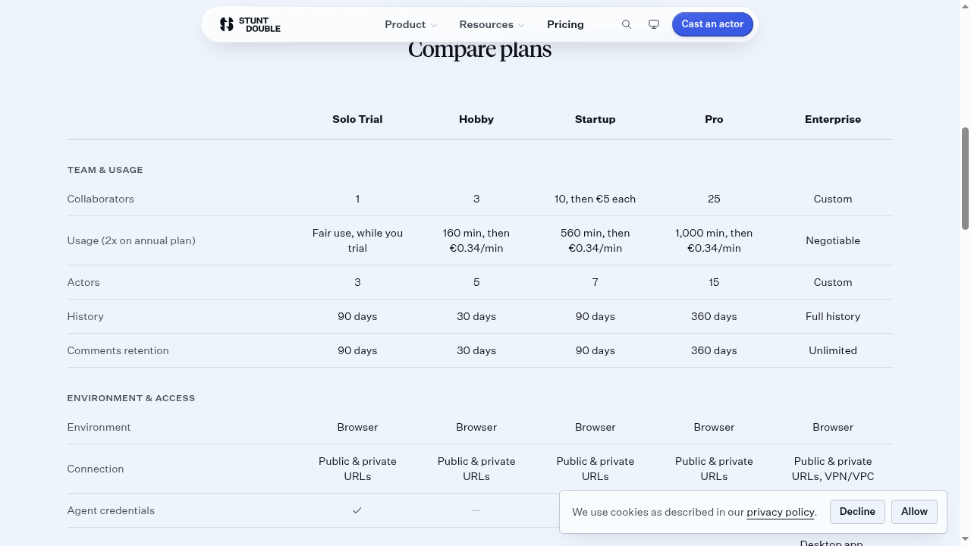Screen dimensions: 971x546
Task: Decline the cookies
Action: click(x=857, y=512)
